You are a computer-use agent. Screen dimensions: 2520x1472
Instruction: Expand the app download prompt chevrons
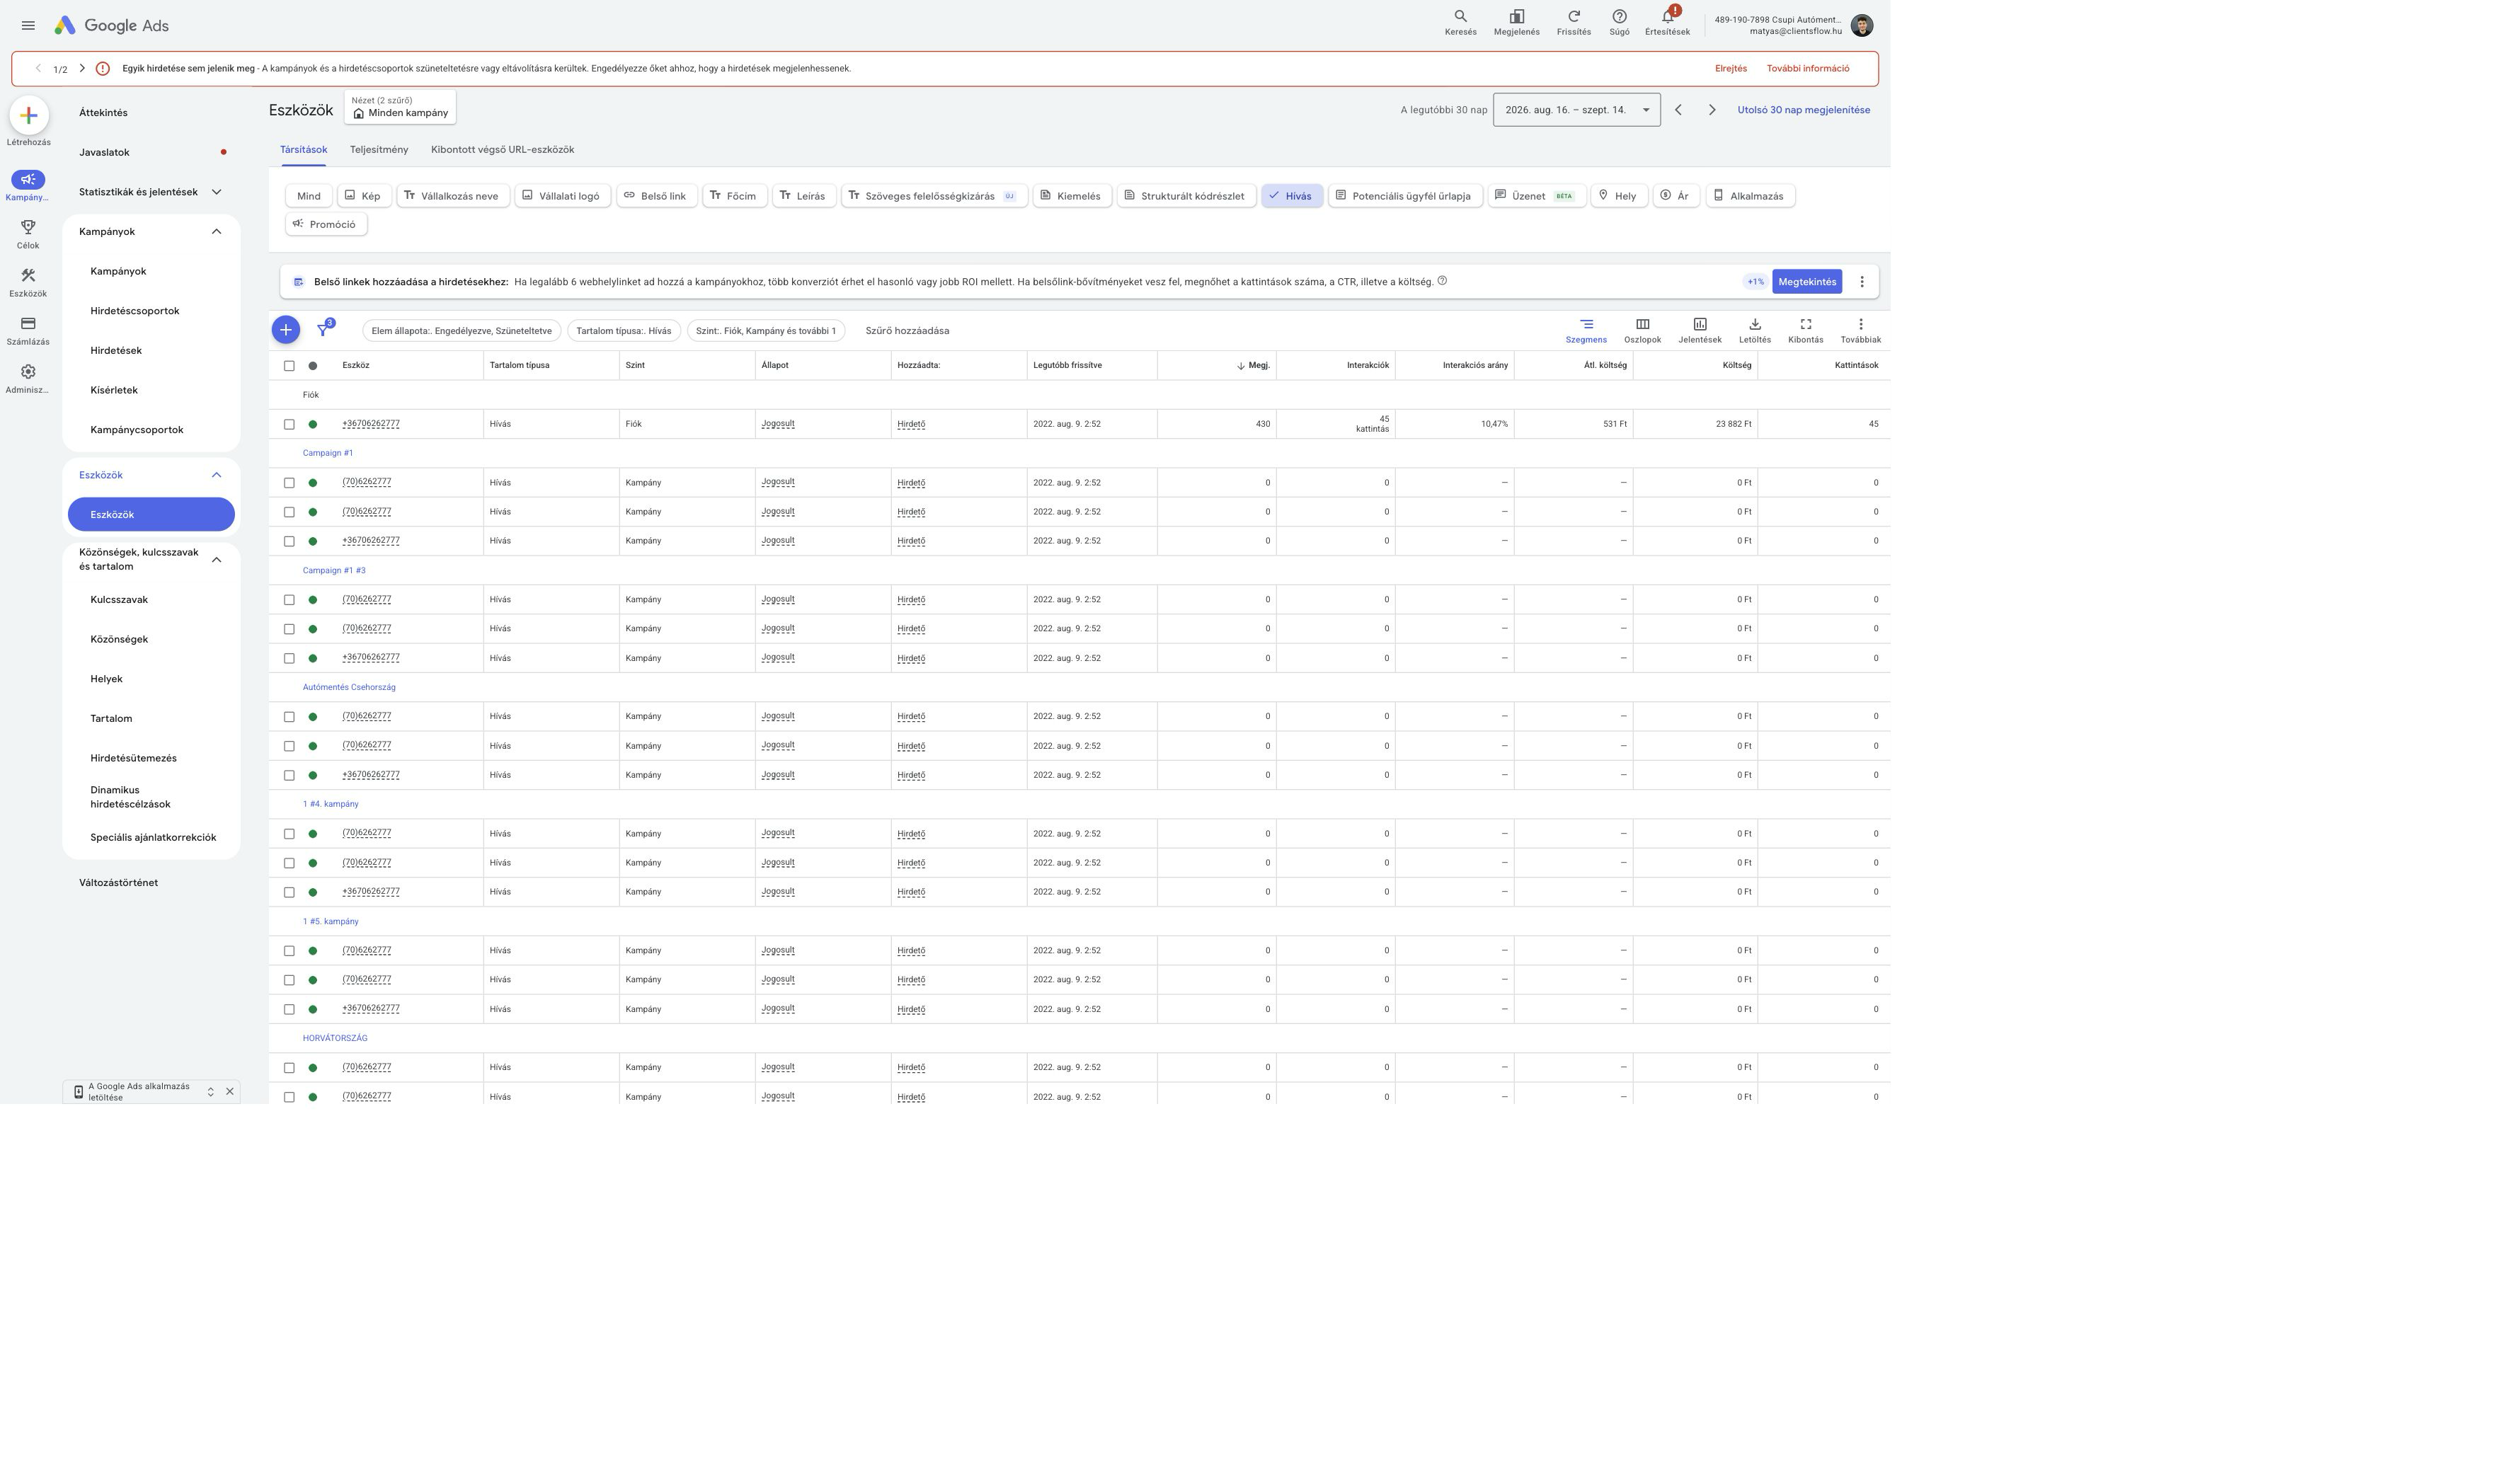[x=210, y=1091]
